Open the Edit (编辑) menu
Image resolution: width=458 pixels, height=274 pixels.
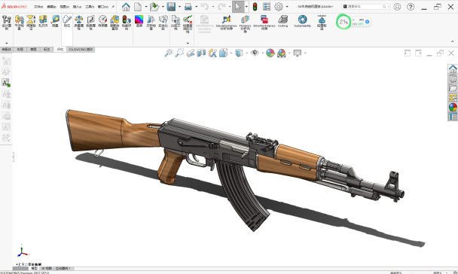[51, 7]
